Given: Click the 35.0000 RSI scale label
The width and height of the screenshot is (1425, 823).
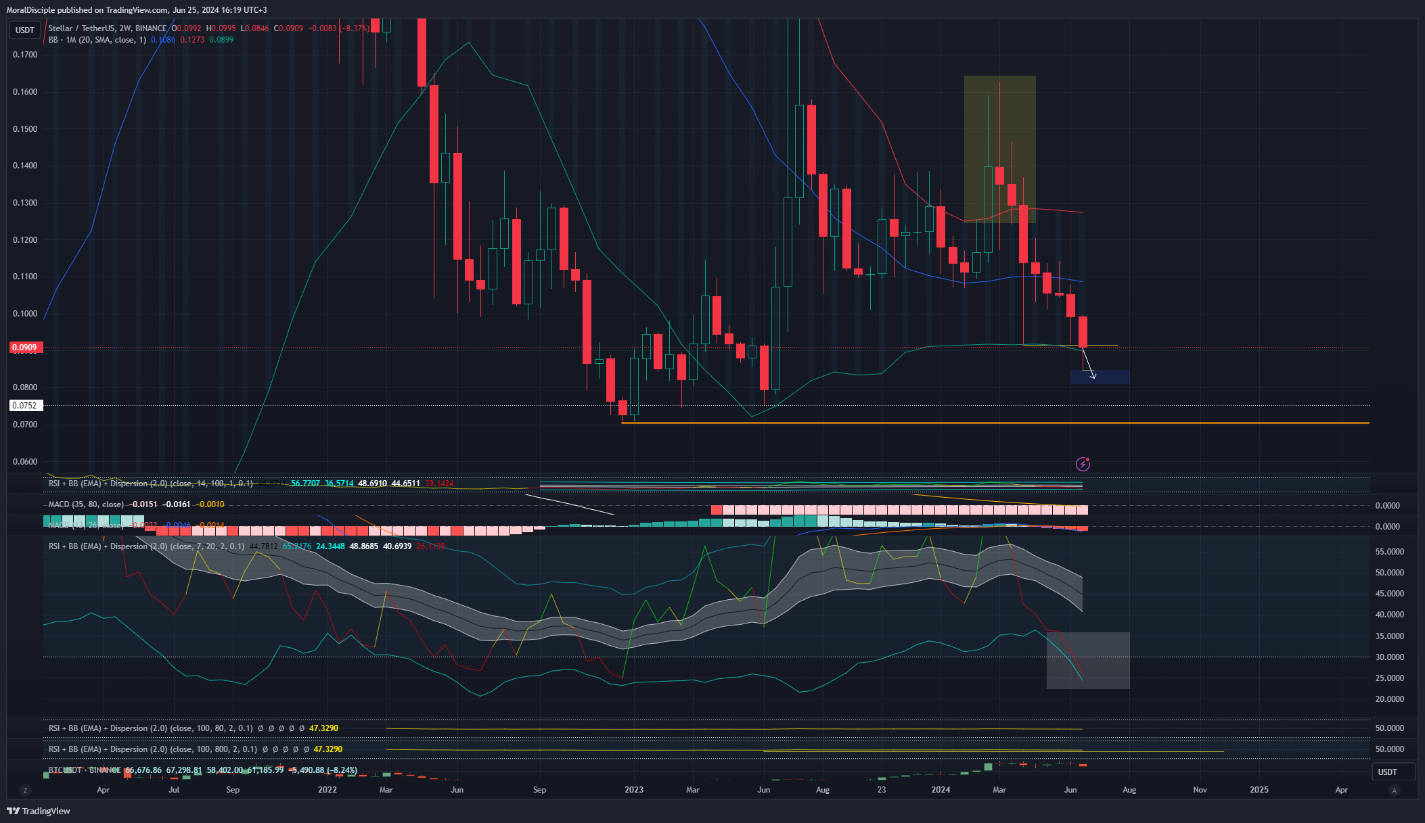Looking at the screenshot, I should [x=1389, y=636].
